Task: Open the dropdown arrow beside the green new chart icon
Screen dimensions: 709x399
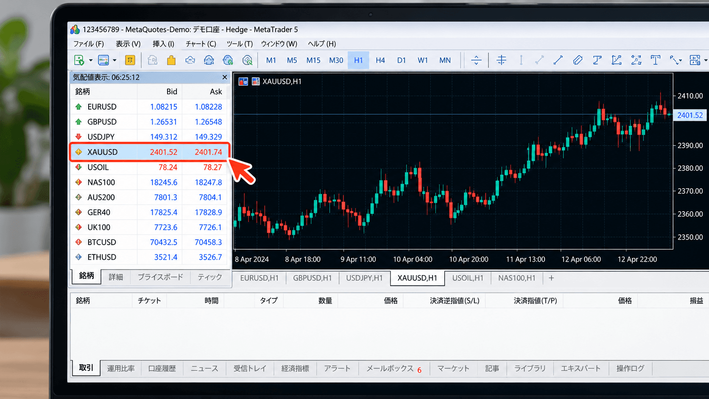Action: coord(91,61)
